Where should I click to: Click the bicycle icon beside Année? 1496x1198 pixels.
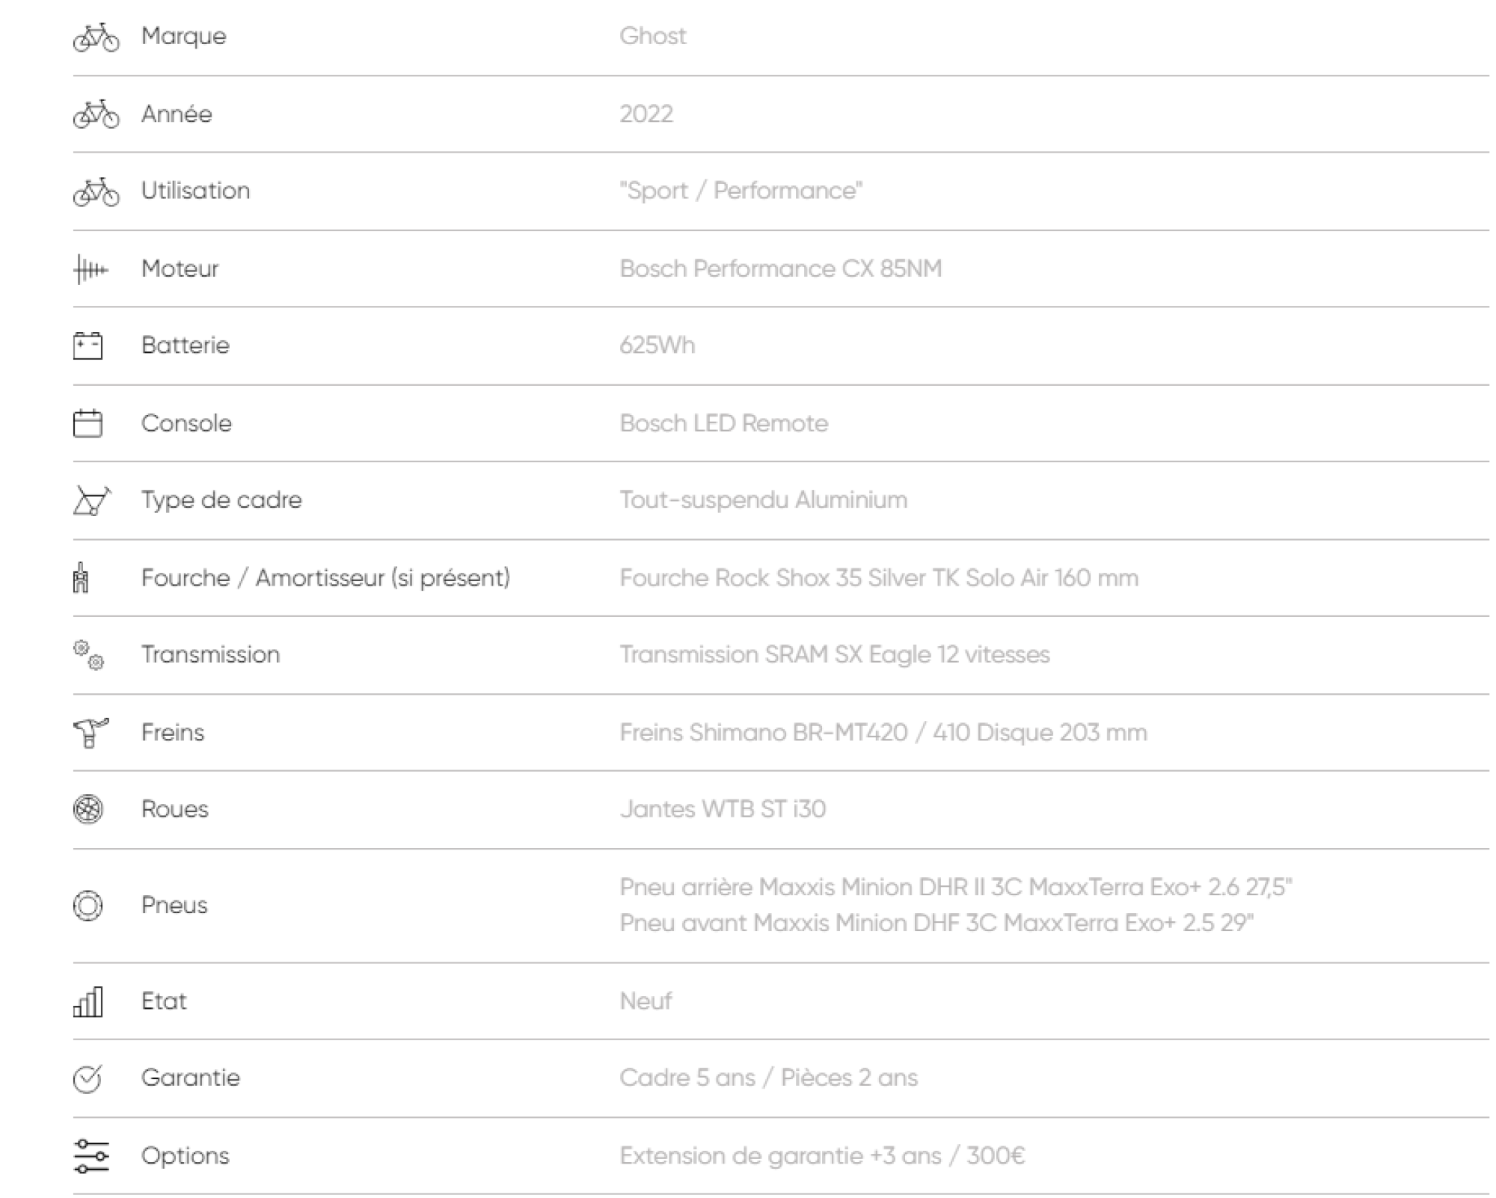[96, 114]
